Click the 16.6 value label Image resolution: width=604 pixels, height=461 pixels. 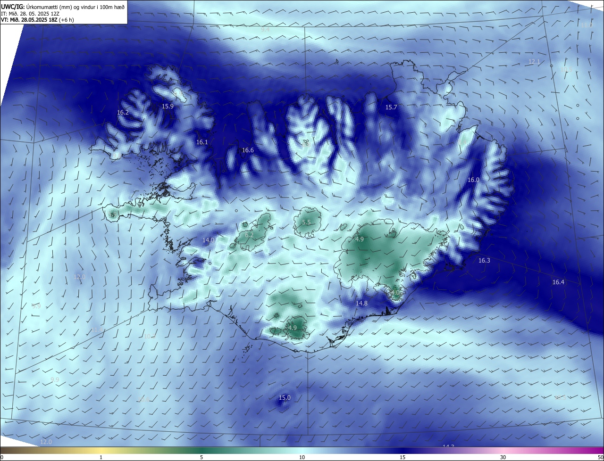[248, 150]
